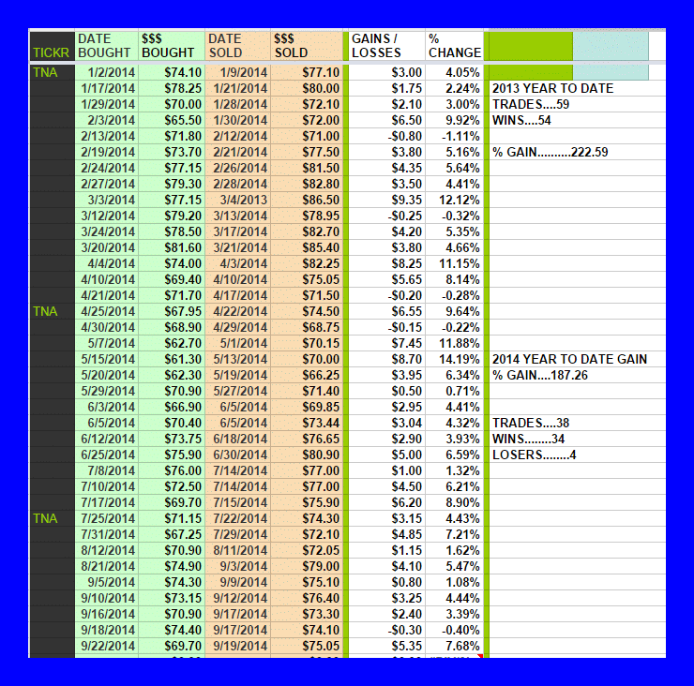This screenshot has height=686, width=694.
Task: Click the percent change cell 4.05%
Action: click(454, 72)
